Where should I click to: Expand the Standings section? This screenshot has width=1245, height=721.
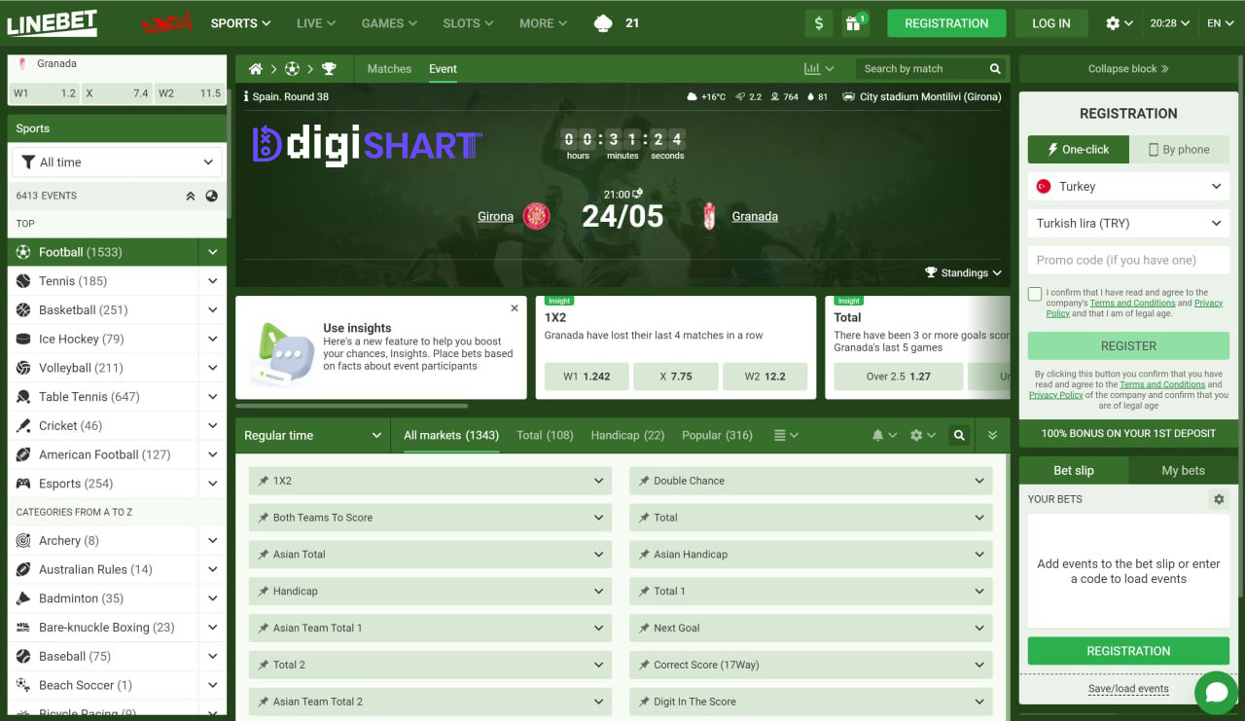coord(963,273)
